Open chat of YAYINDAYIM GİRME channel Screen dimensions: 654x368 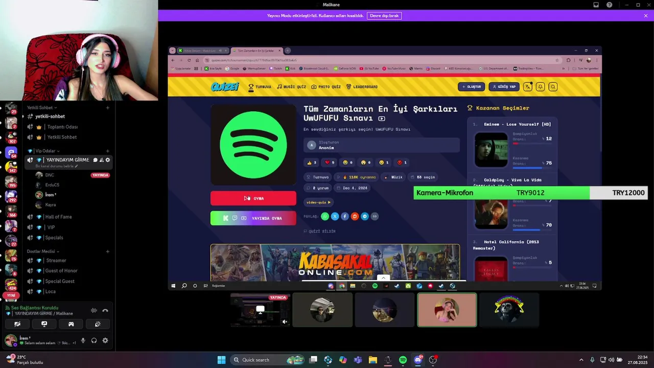point(95,160)
